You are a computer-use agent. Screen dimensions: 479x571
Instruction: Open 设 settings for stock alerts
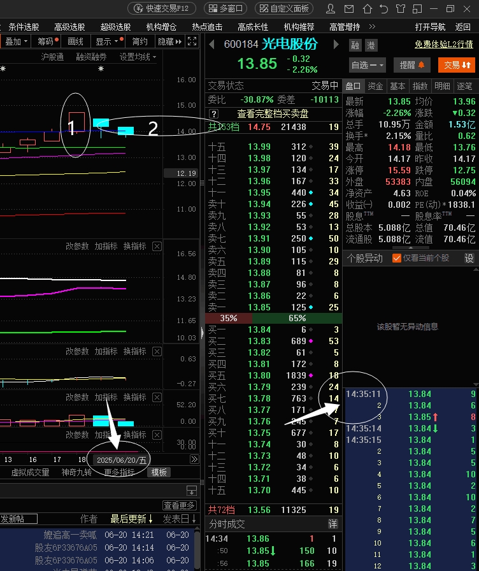[x=469, y=258]
